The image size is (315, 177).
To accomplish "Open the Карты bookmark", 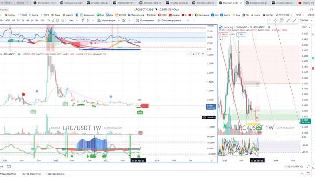I will [10, 15].
